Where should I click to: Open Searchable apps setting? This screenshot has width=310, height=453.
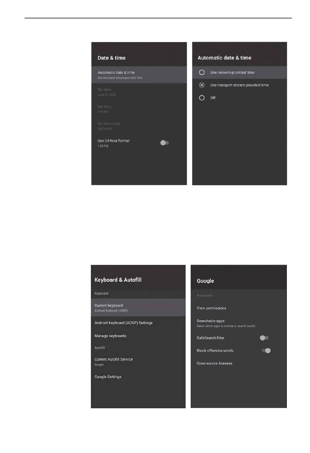coord(239,323)
